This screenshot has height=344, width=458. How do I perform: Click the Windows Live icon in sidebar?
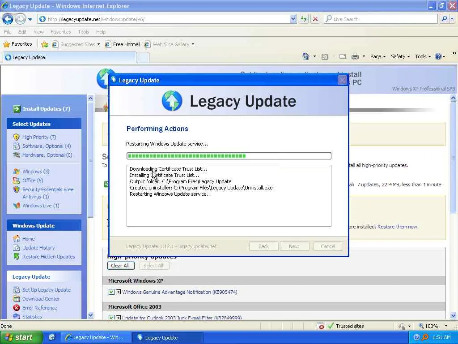(17, 206)
